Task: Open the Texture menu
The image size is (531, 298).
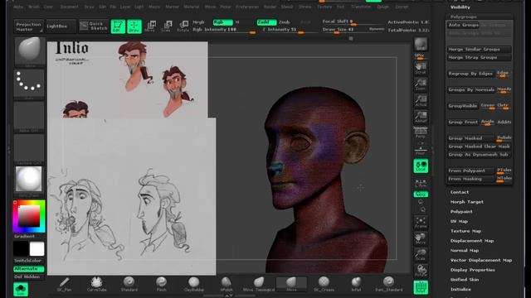Action: pyautogui.click(x=324, y=7)
